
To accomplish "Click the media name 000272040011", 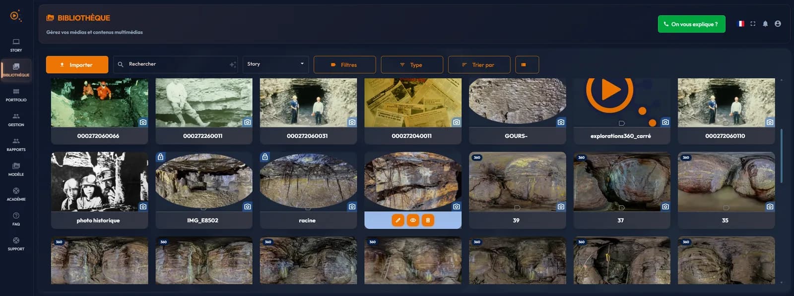I will [x=411, y=136].
